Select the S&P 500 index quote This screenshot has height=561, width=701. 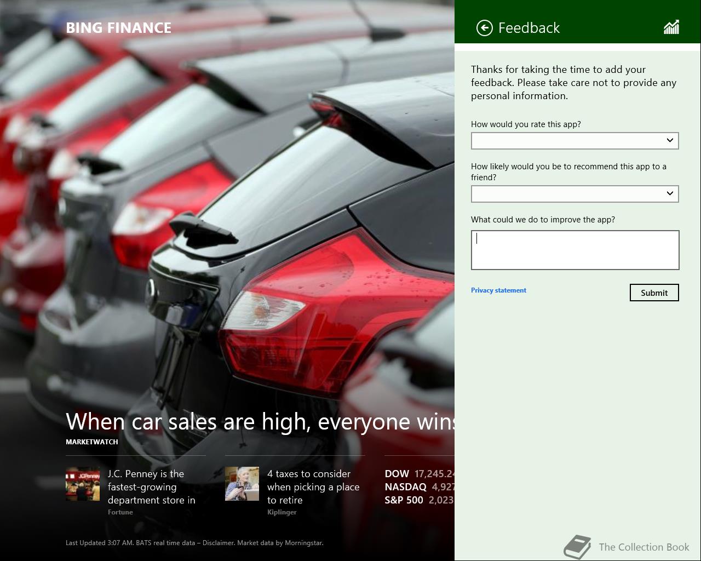click(420, 500)
